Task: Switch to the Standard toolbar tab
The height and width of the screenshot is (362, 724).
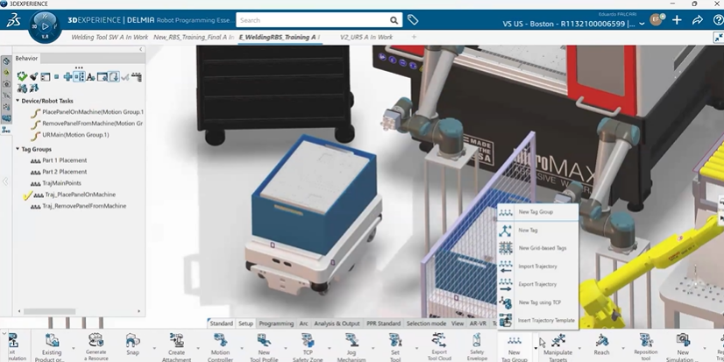Action: pos(221,323)
